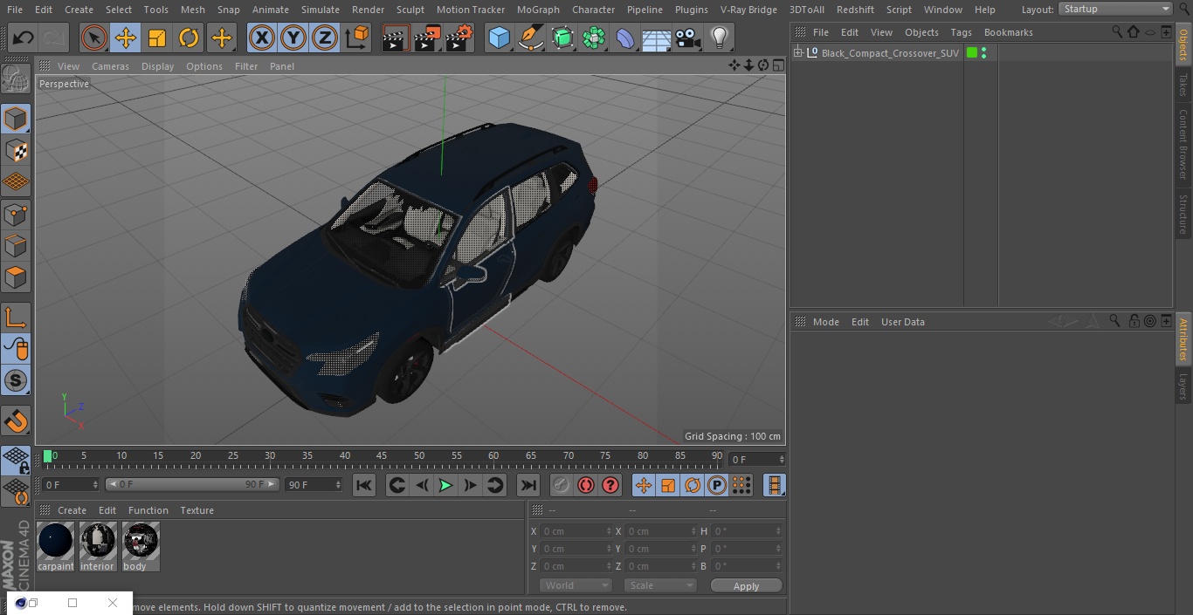Add a Camera object
The height and width of the screenshot is (615, 1193).
(x=688, y=38)
